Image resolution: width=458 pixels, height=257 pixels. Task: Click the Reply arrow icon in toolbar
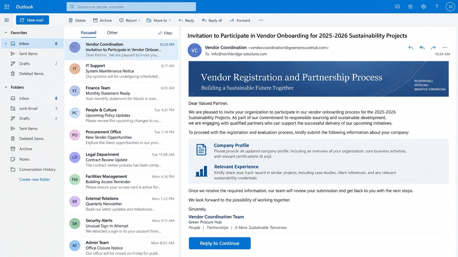(181, 20)
